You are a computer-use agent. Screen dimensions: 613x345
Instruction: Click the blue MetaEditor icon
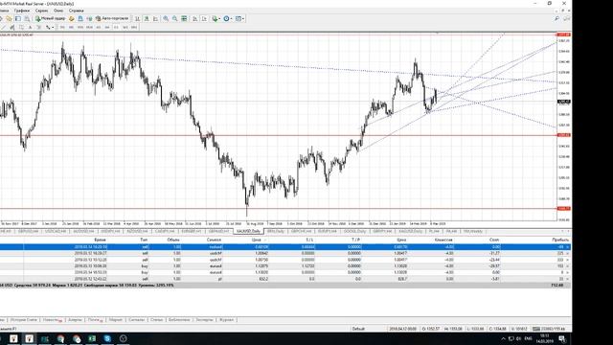(80, 18)
